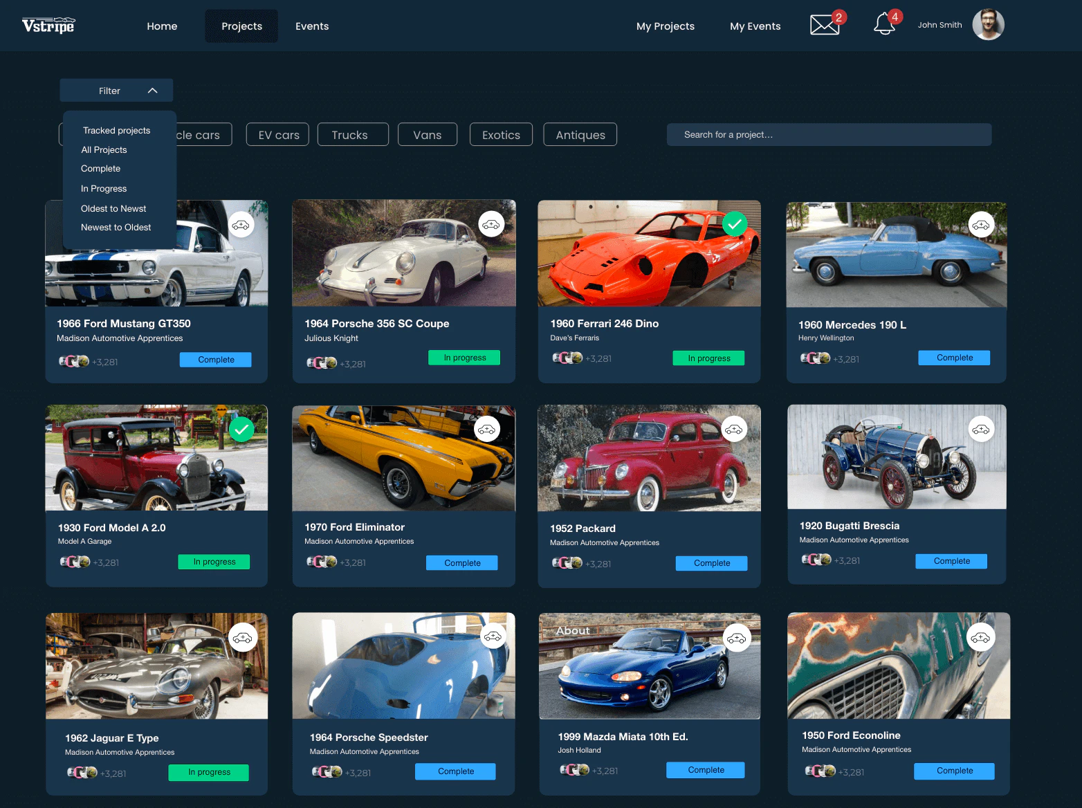Open the messages inbox icon
1082x808 pixels.
point(823,25)
